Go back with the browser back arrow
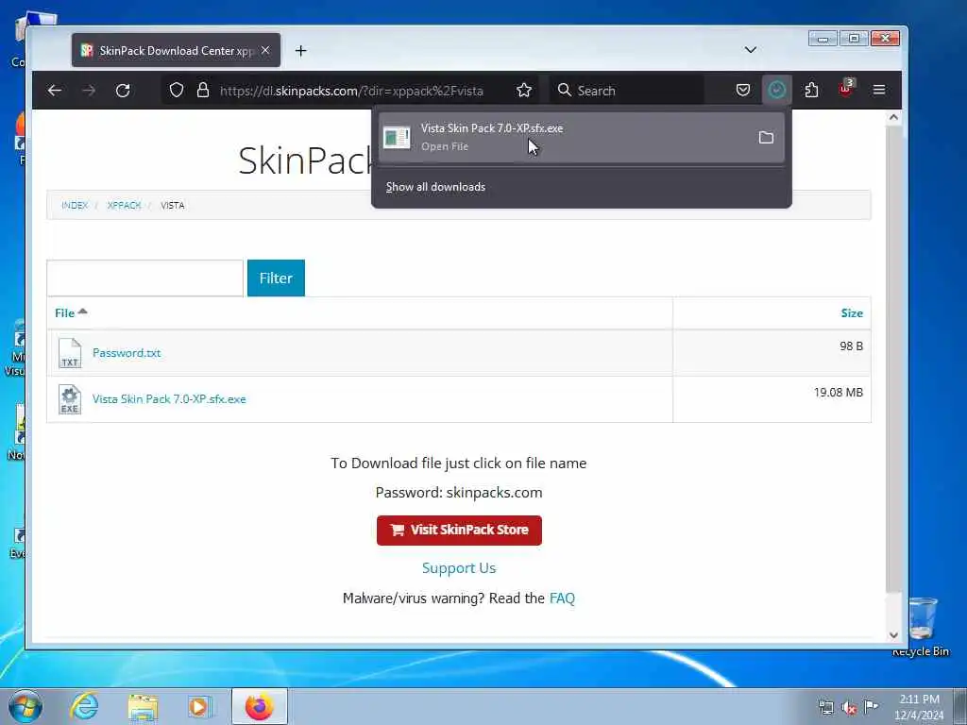The width and height of the screenshot is (967, 725). 54,91
